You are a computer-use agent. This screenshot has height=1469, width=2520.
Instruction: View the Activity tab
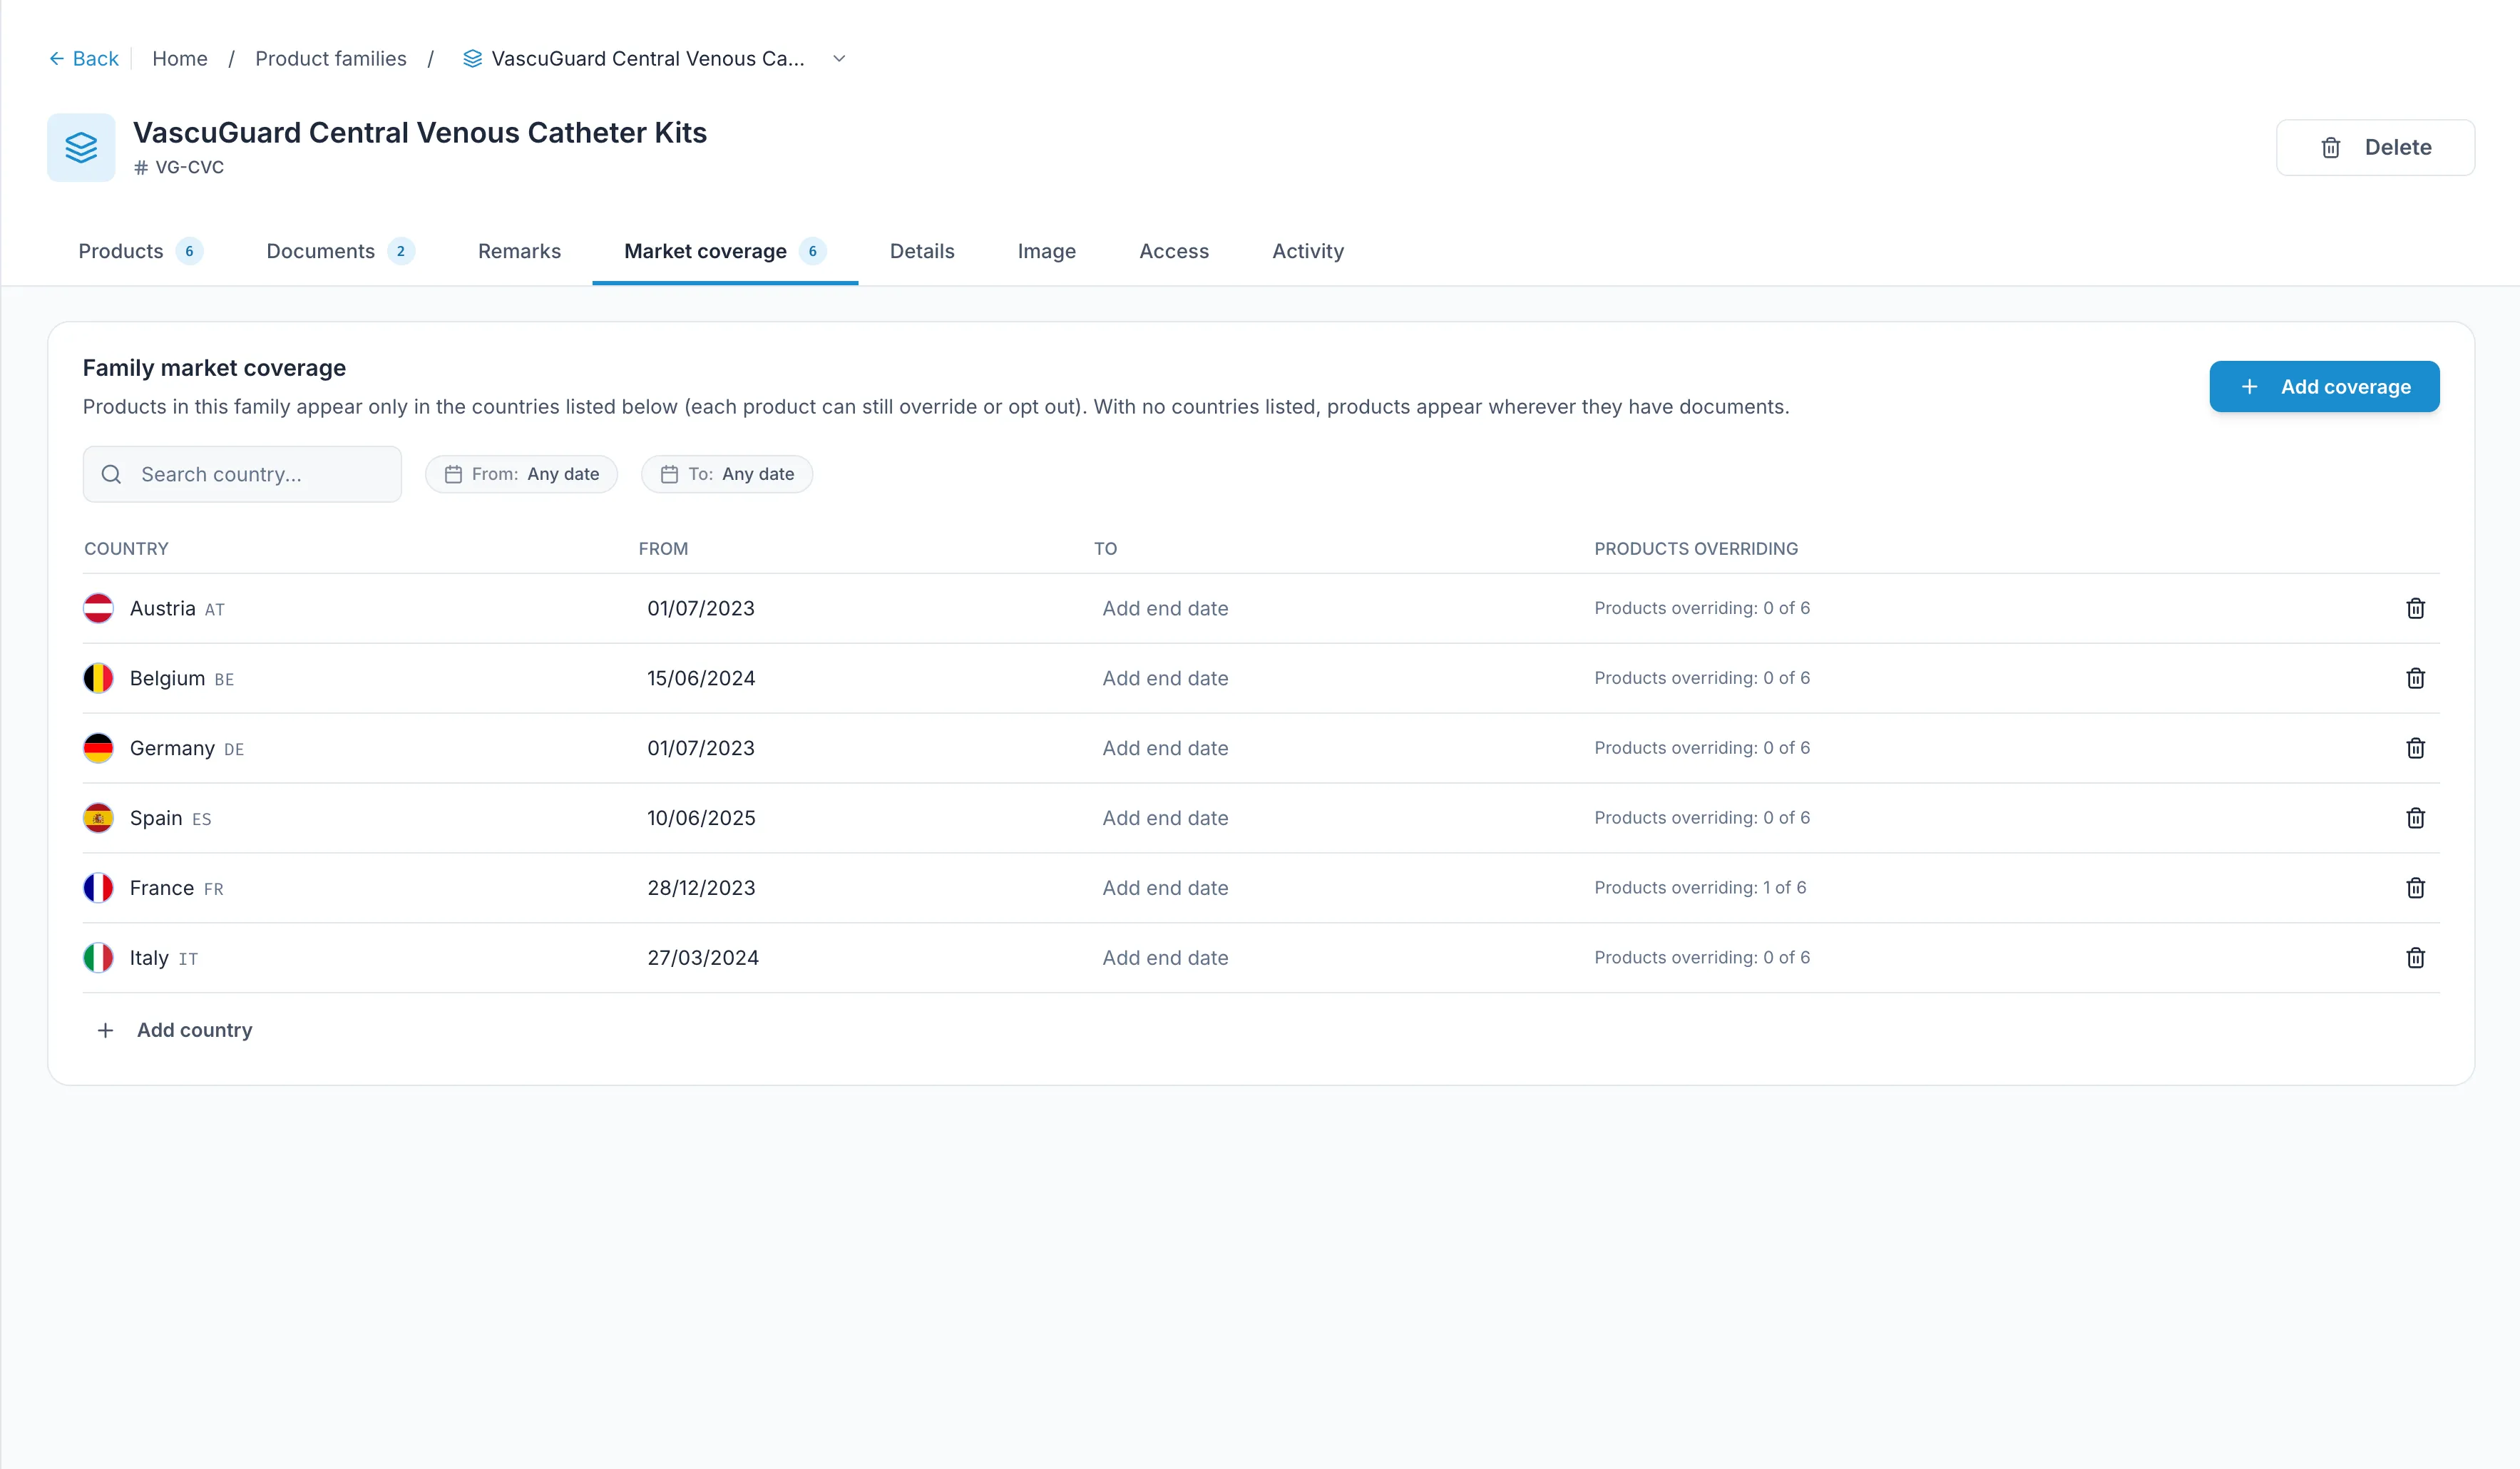[1307, 251]
